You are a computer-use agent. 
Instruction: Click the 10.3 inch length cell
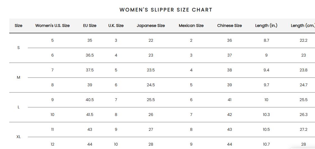tap(266, 115)
